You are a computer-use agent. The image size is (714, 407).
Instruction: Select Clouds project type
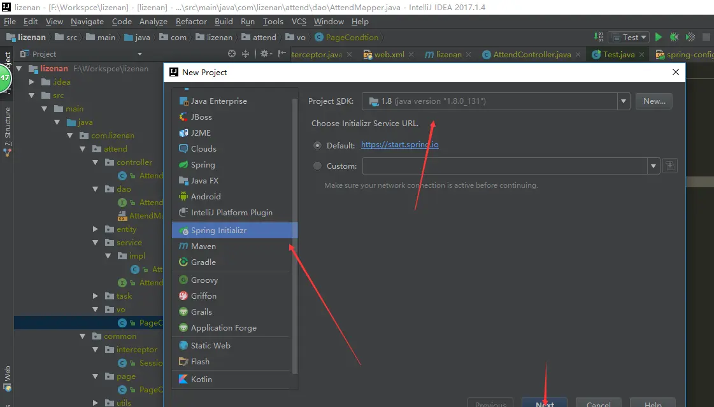pyautogui.click(x=234, y=149)
